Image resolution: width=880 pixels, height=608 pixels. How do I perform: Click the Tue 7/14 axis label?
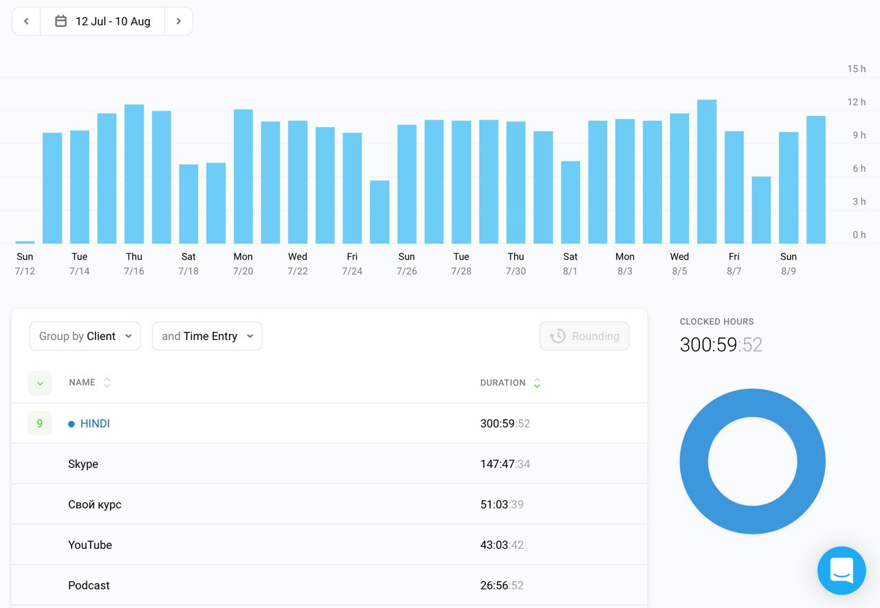80,264
